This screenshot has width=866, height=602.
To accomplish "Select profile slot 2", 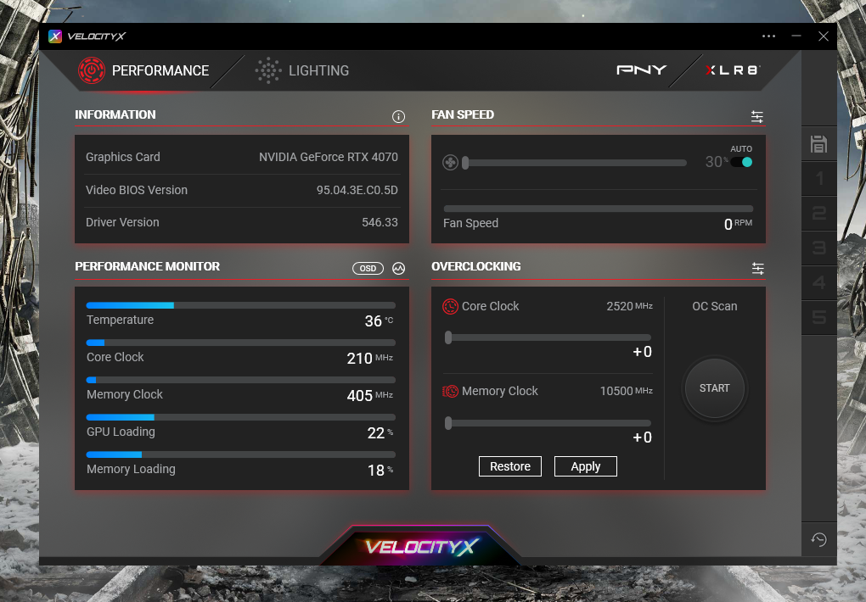I will [819, 213].
